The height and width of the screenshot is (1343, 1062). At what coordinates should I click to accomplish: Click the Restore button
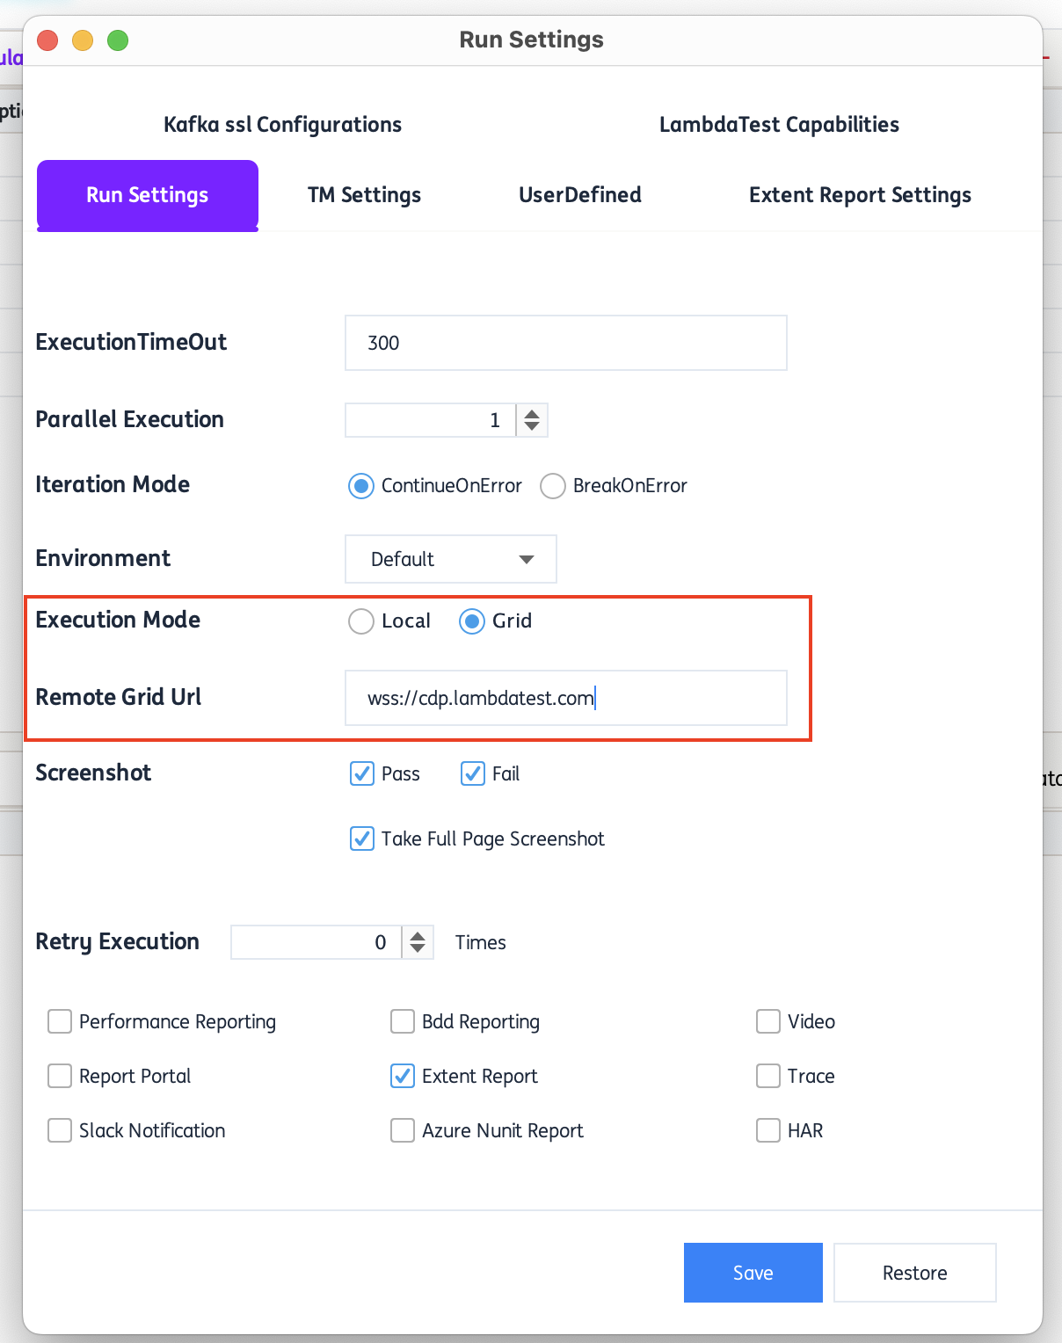tap(915, 1273)
